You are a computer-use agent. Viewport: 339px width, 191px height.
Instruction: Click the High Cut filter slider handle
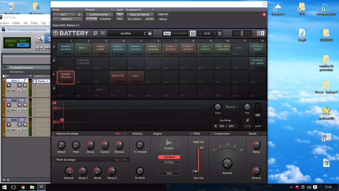click(x=202, y=148)
